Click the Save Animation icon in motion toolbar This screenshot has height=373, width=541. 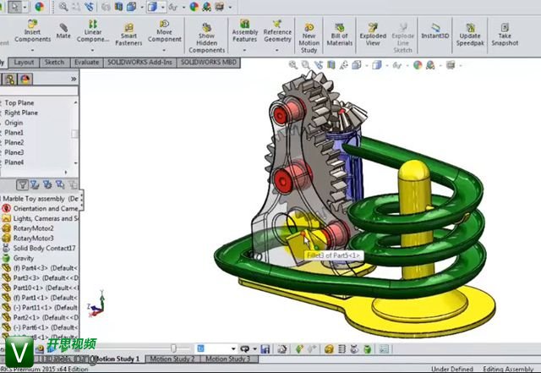coord(265,349)
